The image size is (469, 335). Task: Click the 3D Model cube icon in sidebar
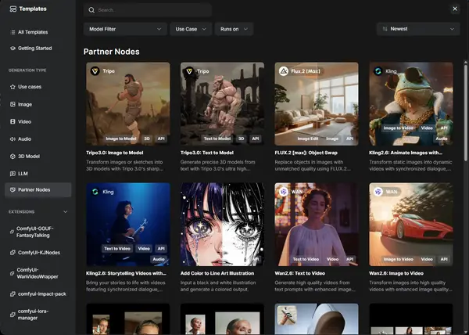coord(13,157)
